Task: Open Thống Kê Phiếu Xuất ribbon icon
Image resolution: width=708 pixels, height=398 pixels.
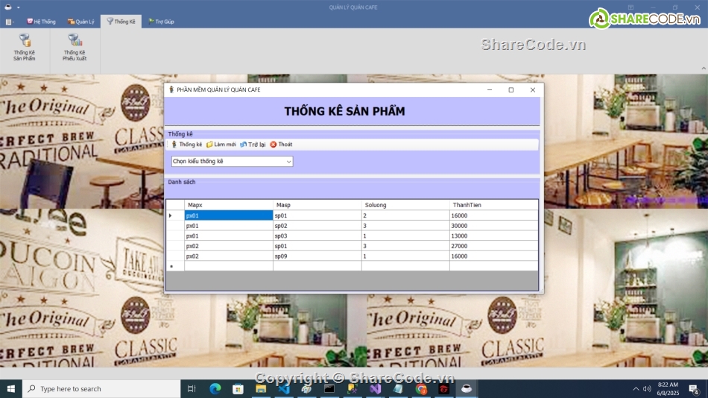Action: pos(75,47)
